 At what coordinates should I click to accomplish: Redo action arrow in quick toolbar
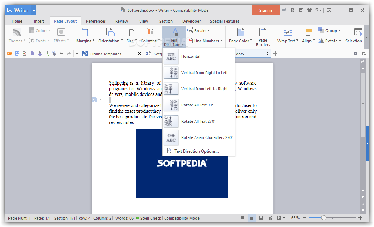[69, 54]
